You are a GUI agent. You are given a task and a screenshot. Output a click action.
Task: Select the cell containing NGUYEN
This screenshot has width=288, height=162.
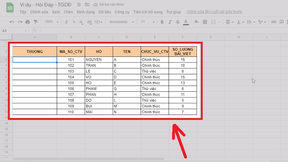click(99, 60)
